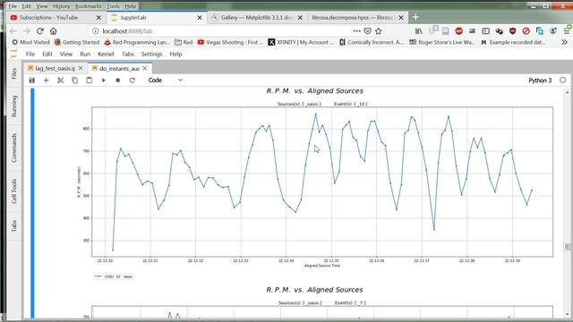
Task: Cut selected cell with the scissors icon
Action: point(60,80)
